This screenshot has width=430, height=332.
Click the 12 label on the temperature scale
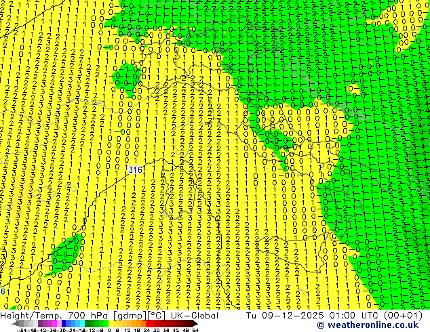(127, 330)
